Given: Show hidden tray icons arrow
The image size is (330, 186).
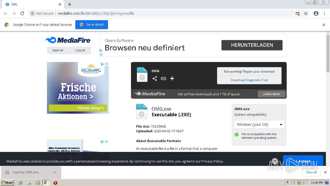Looking at the screenshot, I should click(x=287, y=183).
